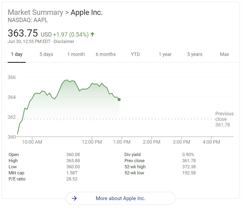Click the Market Summary breadcrumb link
The width and height of the screenshot is (242, 208).
coord(36,12)
